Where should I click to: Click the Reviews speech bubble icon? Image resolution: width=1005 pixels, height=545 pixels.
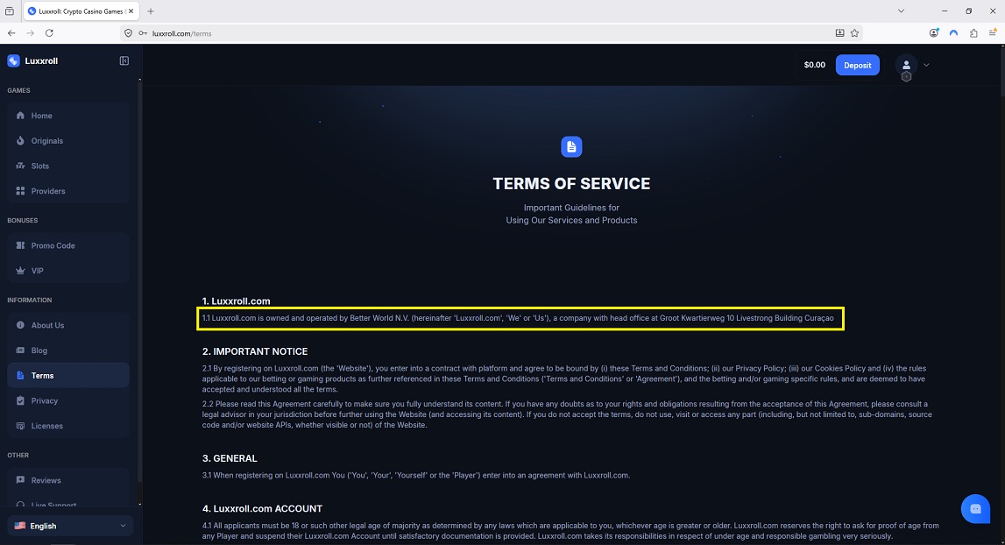click(20, 480)
